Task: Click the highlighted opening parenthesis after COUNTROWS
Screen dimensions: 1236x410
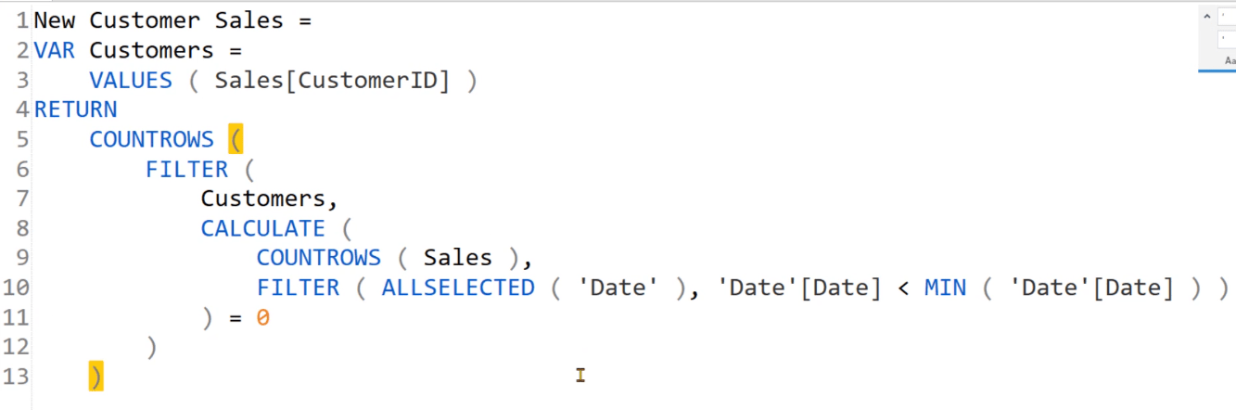Action: (235, 139)
